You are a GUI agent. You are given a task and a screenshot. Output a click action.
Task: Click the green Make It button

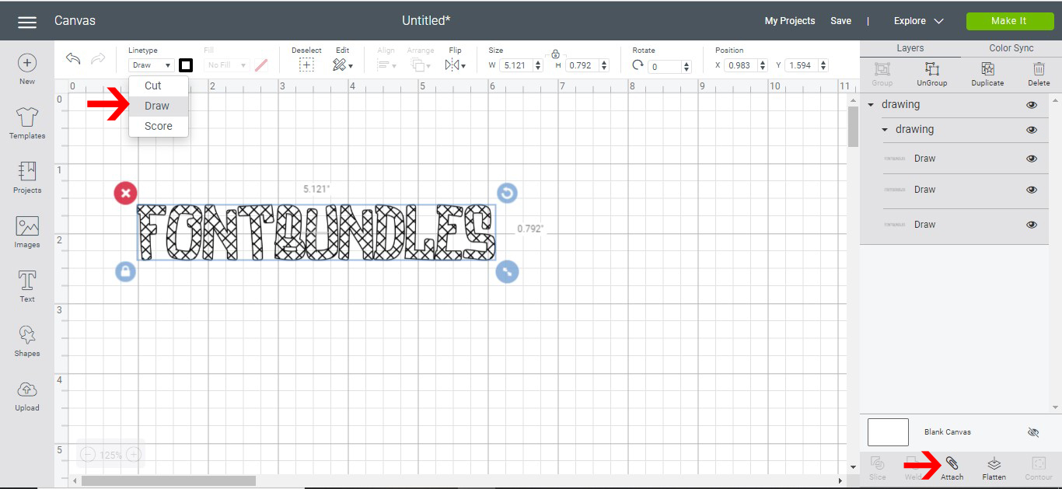pos(1009,21)
